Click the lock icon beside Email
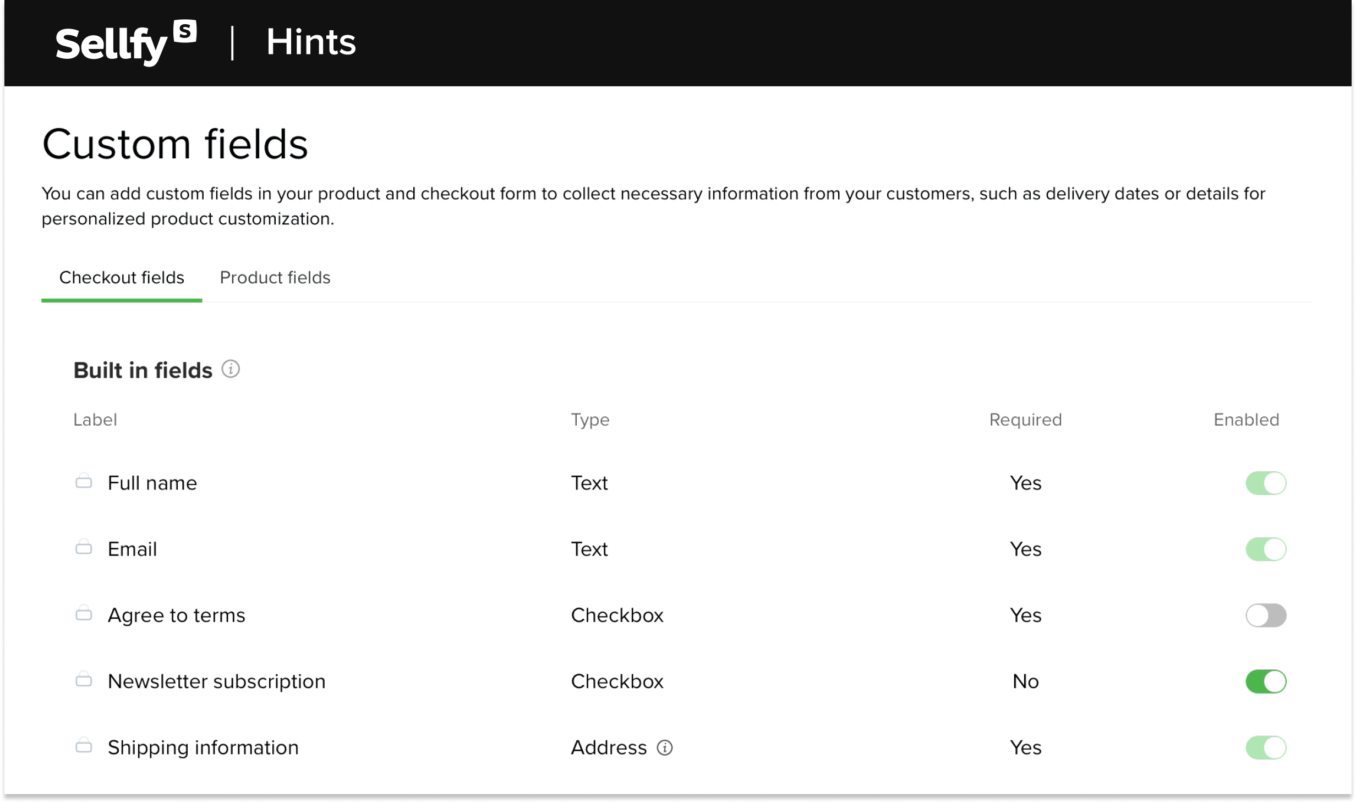 84,547
